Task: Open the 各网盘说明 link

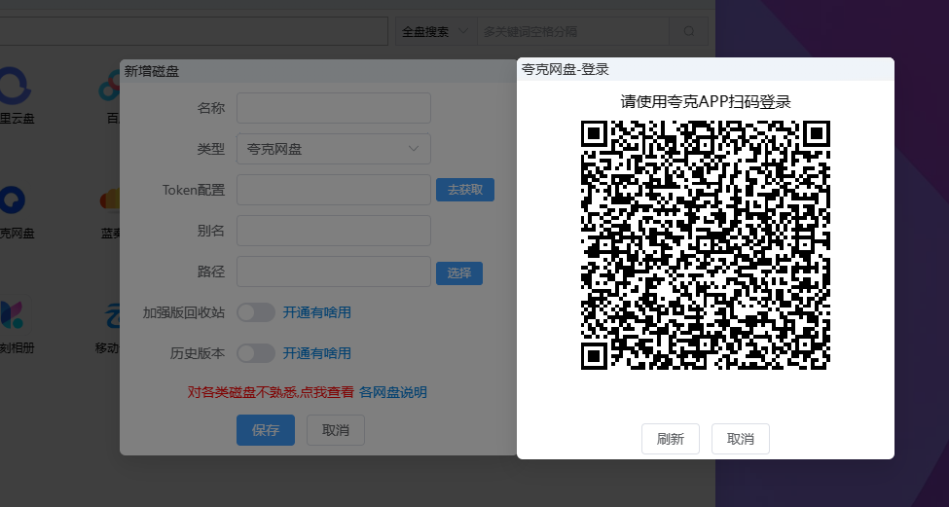Action: [x=393, y=392]
